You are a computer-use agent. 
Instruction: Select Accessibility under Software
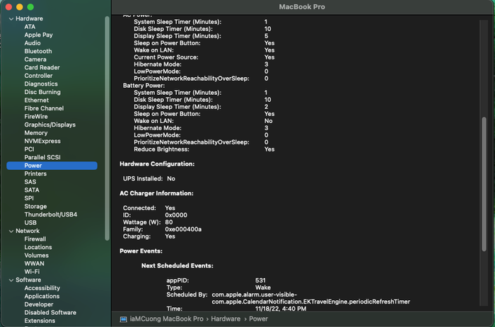click(x=42, y=288)
